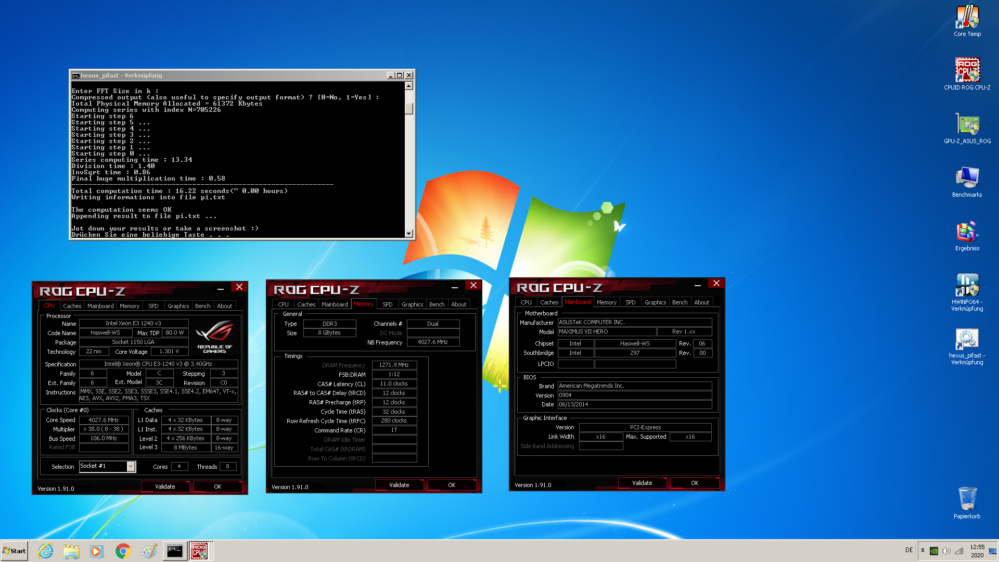Open Bench tab in CPU window

click(x=203, y=306)
